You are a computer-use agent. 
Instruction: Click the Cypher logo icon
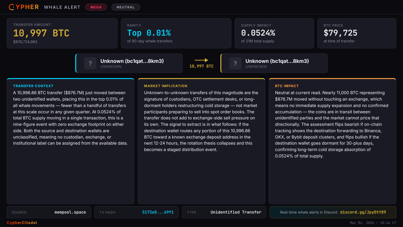[11, 7]
